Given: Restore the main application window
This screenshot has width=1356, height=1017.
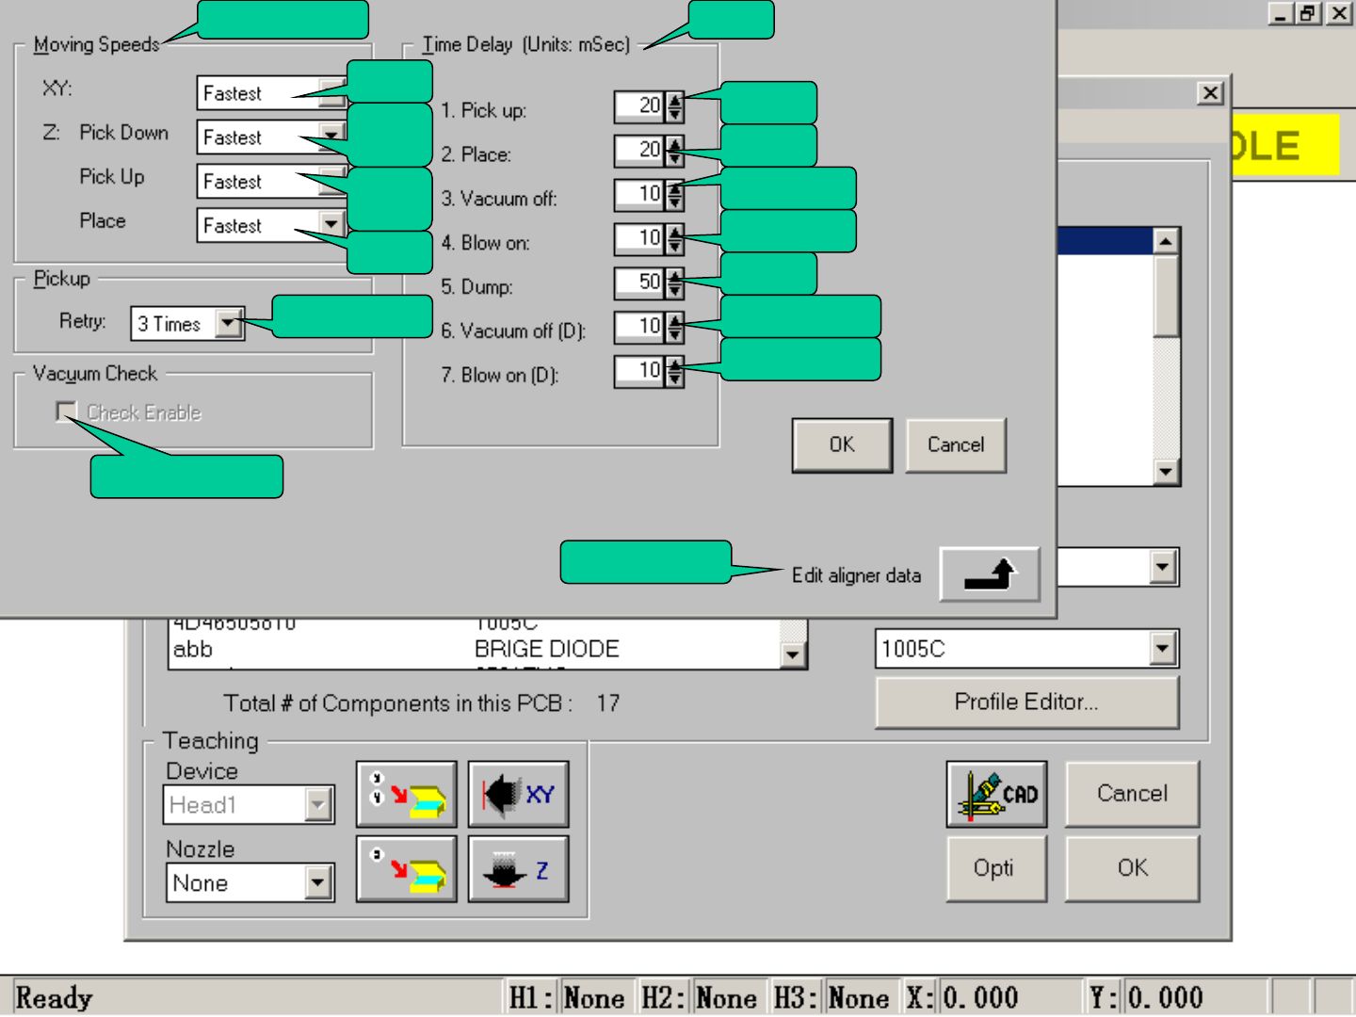Looking at the screenshot, I should [x=1307, y=13].
